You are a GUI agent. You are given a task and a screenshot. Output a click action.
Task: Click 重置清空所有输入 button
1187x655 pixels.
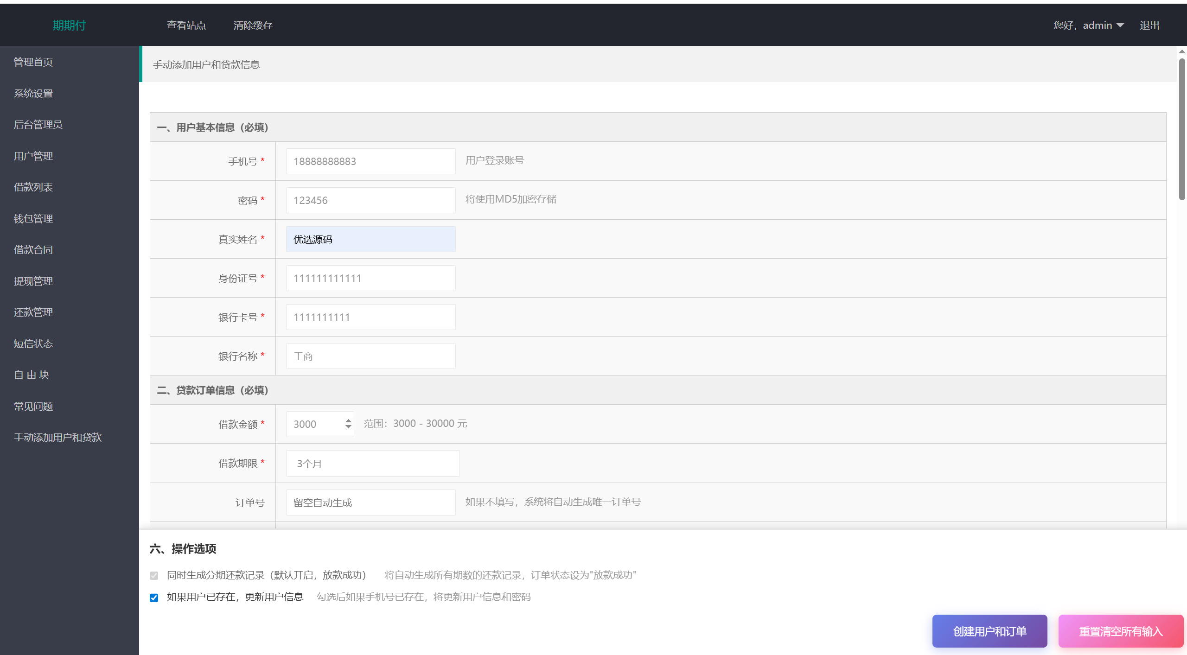pos(1121,631)
